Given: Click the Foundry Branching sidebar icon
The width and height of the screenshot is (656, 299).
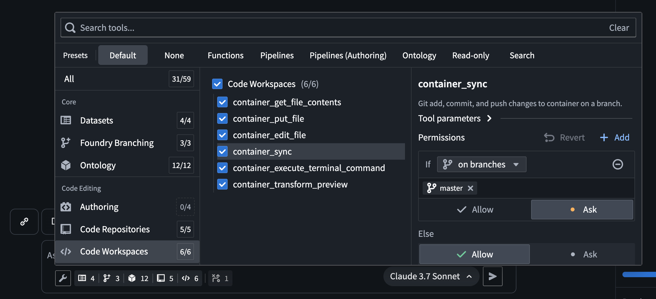Looking at the screenshot, I should tap(66, 143).
